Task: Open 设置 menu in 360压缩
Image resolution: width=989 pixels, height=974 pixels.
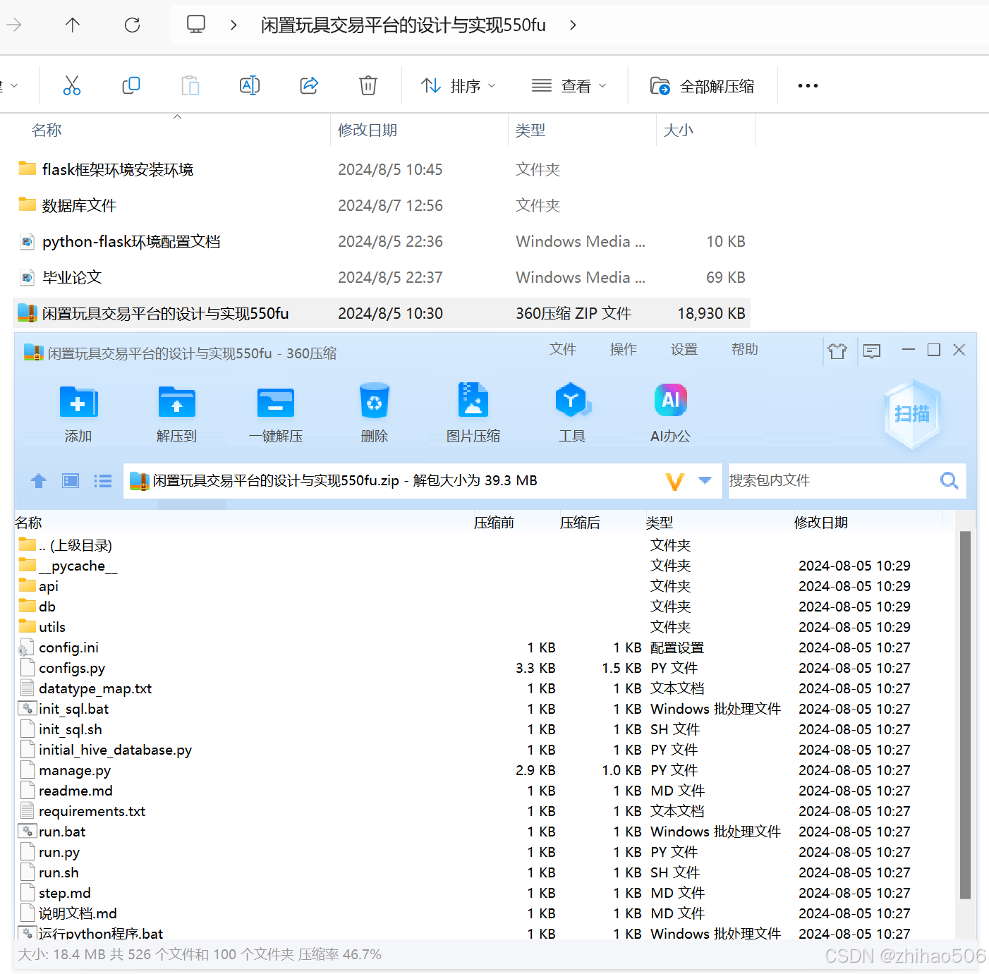Action: pyautogui.click(x=684, y=349)
